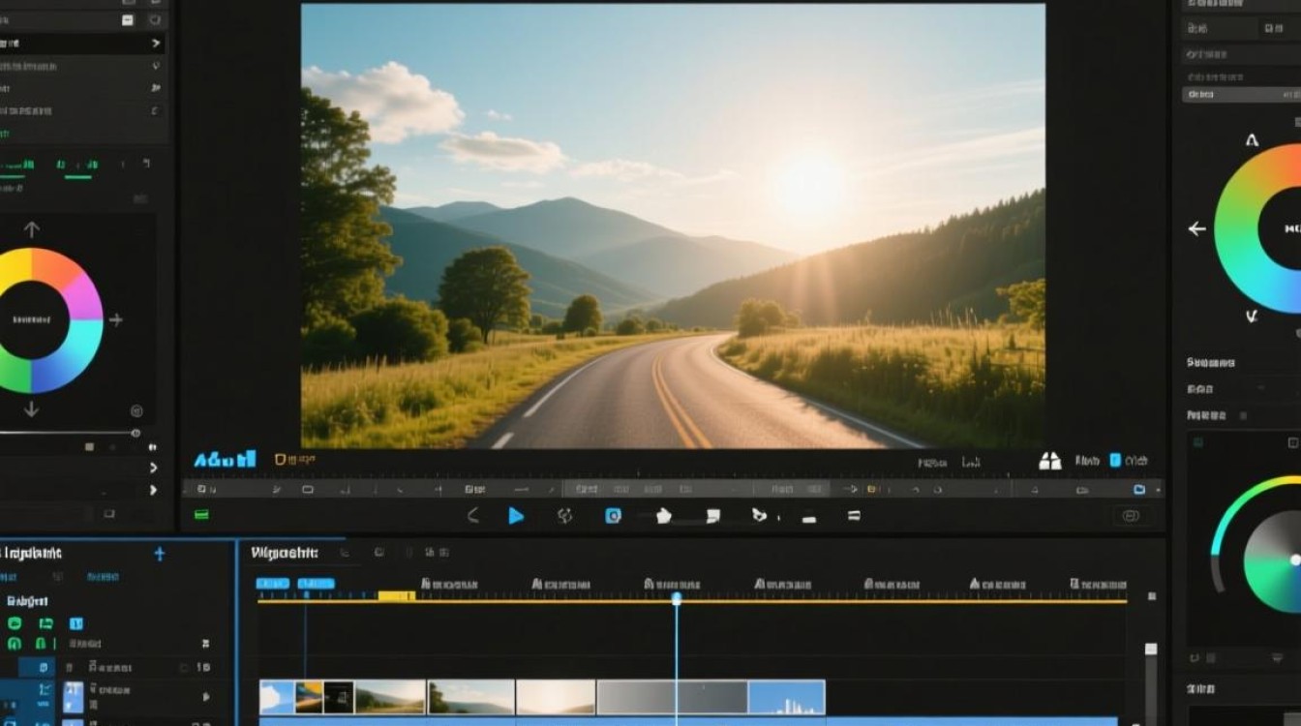Click the plus icon right of left color wheel
The image size is (1301, 726).
tap(116, 319)
